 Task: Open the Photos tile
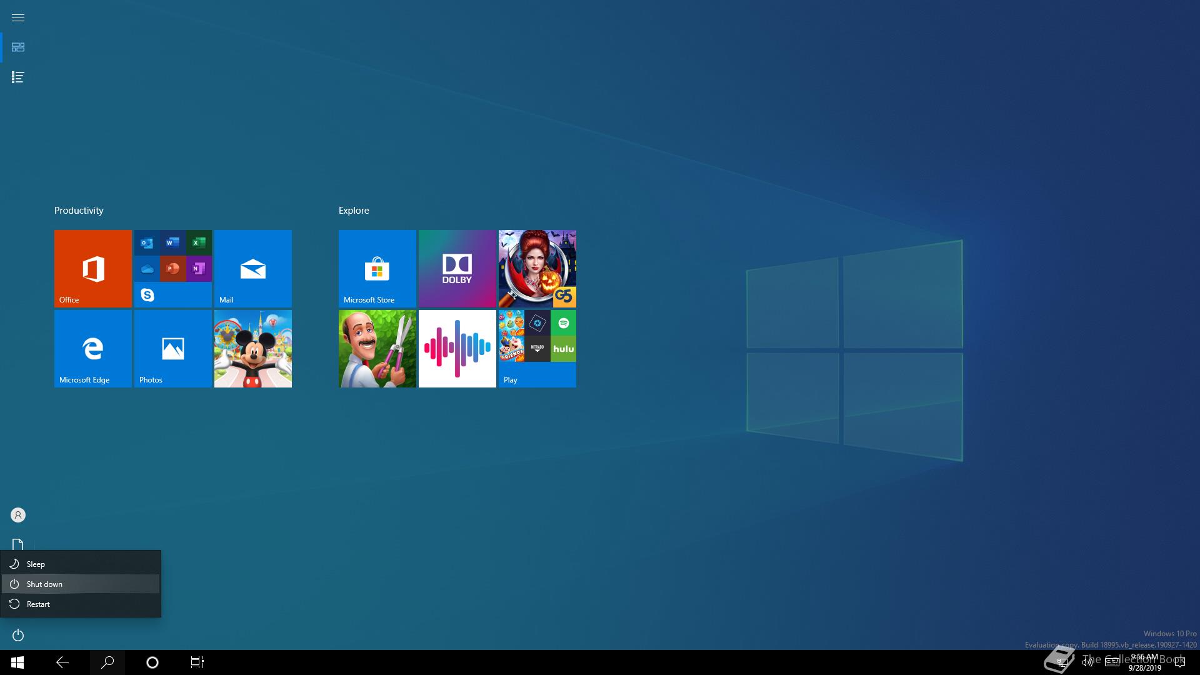pyautogui.click(x=173, y=349)
